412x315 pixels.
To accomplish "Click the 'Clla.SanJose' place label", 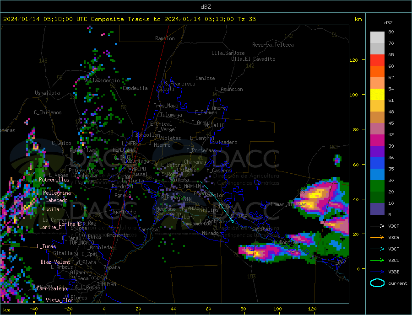I will click(x=228, y=53).
